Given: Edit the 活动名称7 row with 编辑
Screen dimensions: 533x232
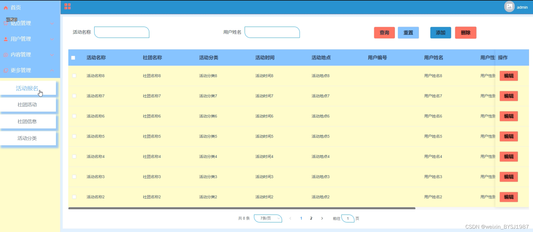Looking at the screenshot, I should pyautogui.click(x=509, y=96).
